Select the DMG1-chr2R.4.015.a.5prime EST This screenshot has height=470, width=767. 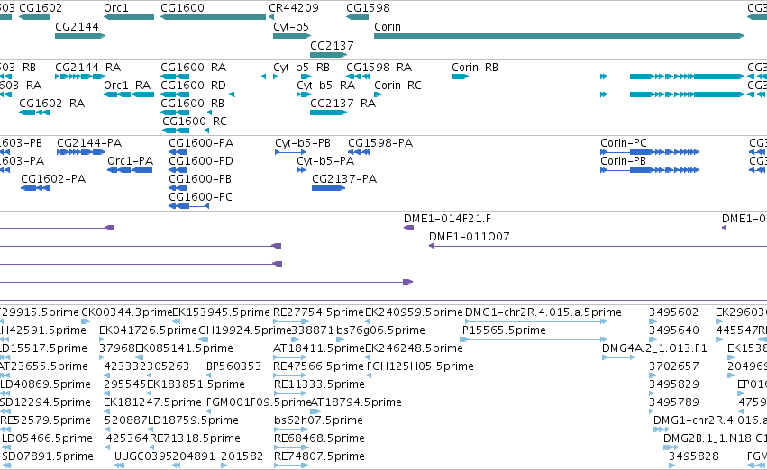[536, 321]
